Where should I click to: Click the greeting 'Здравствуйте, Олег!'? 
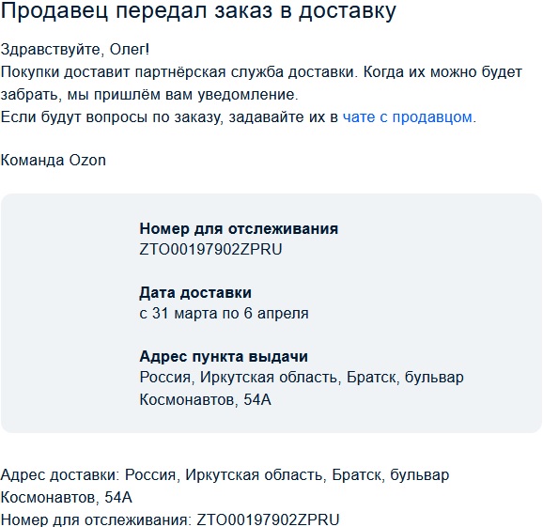coord(75,50)
